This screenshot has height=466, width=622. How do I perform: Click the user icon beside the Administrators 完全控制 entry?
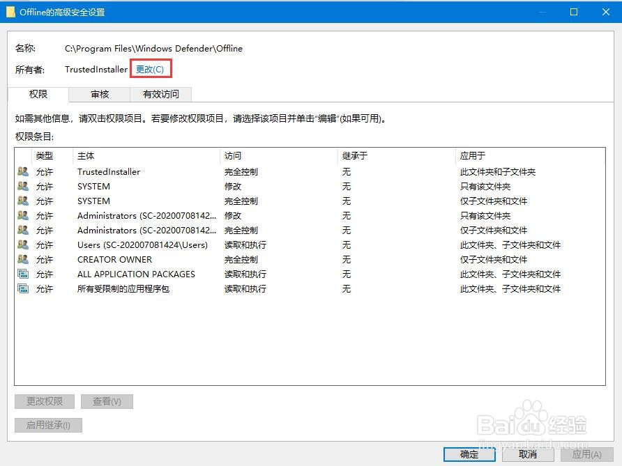(23, 231)
